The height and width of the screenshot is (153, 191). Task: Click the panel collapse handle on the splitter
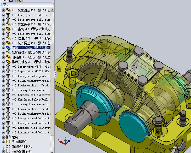click(56, 74)
